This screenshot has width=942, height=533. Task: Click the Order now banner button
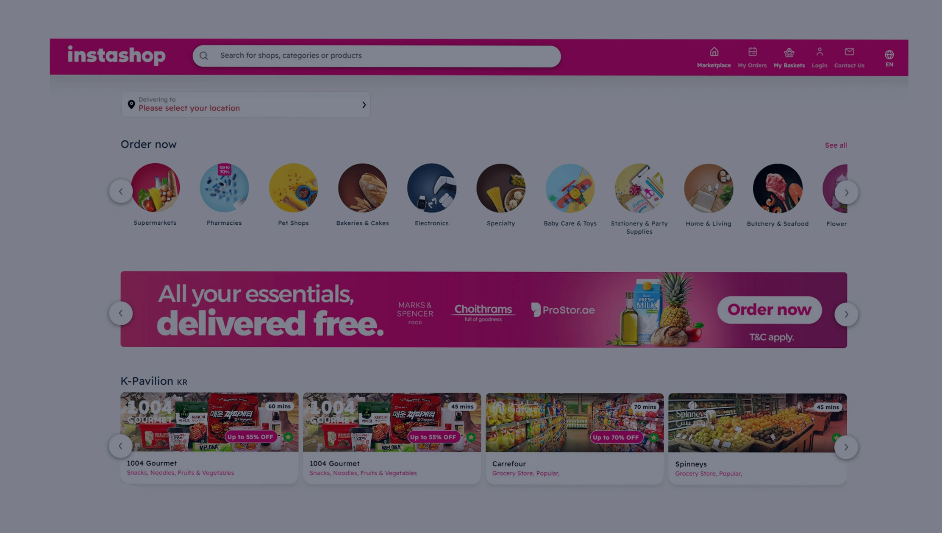(769, 310)
